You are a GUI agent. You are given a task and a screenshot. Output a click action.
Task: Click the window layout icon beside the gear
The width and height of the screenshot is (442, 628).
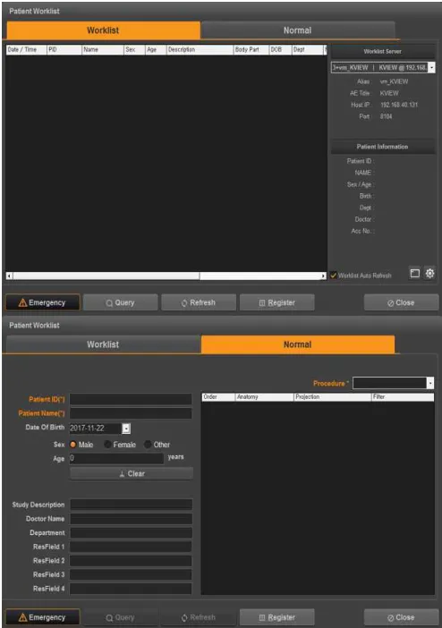[415, 274]
